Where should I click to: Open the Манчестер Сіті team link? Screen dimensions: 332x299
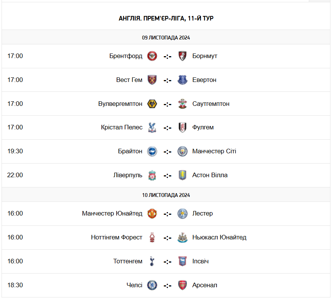point(214,151)
